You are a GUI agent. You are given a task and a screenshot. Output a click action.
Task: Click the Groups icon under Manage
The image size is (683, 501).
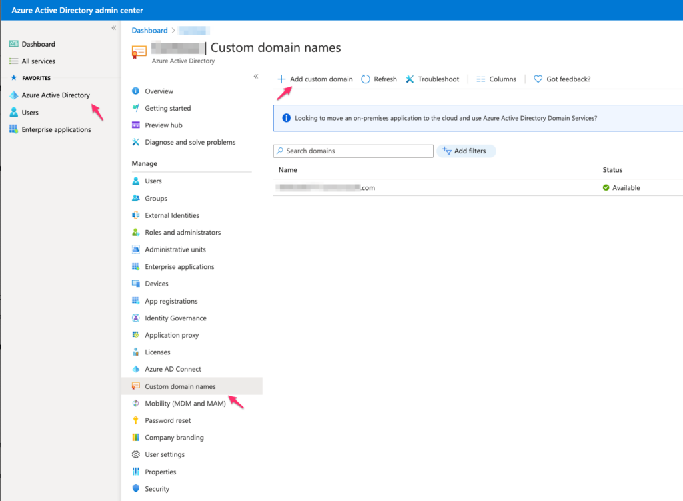(x=136, y=198)
